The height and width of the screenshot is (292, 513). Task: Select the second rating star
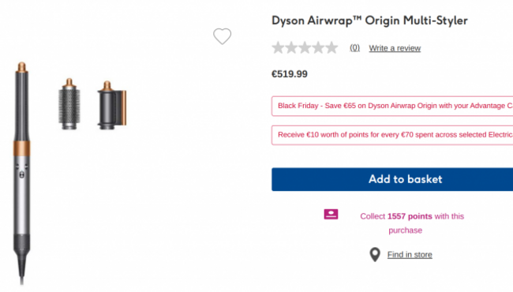291,47
